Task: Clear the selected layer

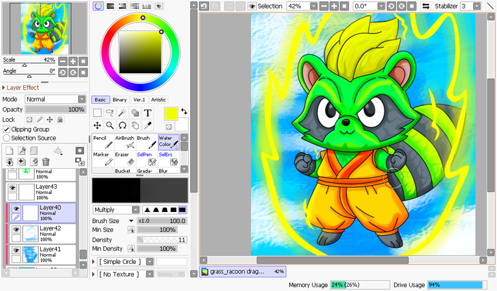Action: point(34,162)
